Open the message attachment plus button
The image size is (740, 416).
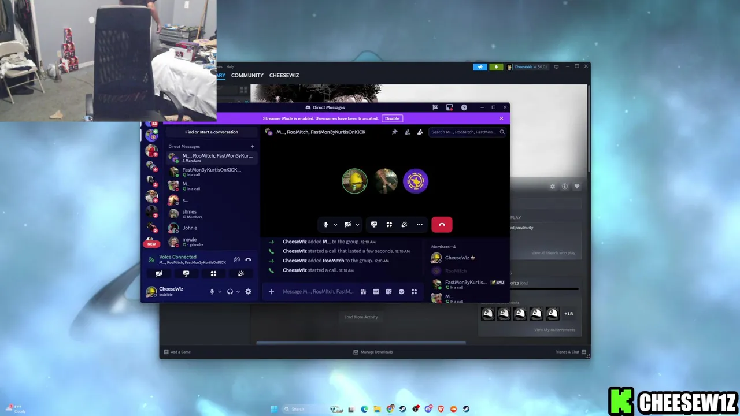[271, 292]
